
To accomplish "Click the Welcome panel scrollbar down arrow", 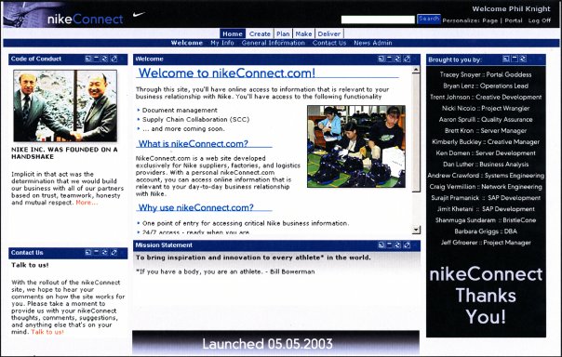I will (416, 230).
